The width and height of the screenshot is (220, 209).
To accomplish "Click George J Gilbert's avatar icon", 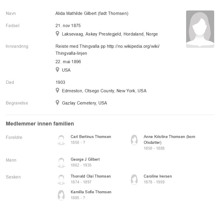I will tap(61, 162).
